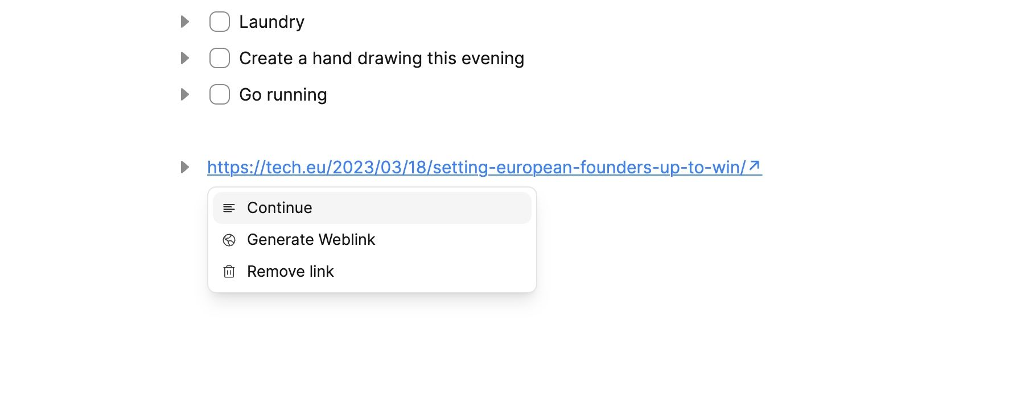The height and width of the screenshot is (416, 1029).
Task: Click the trash icon next to Remove link
Action: (x=229, y=272)
